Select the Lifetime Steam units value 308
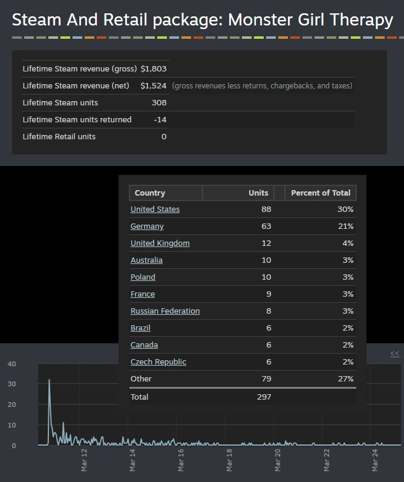The image size is (404, 482). pyautogui.click(x=159, y=102)
